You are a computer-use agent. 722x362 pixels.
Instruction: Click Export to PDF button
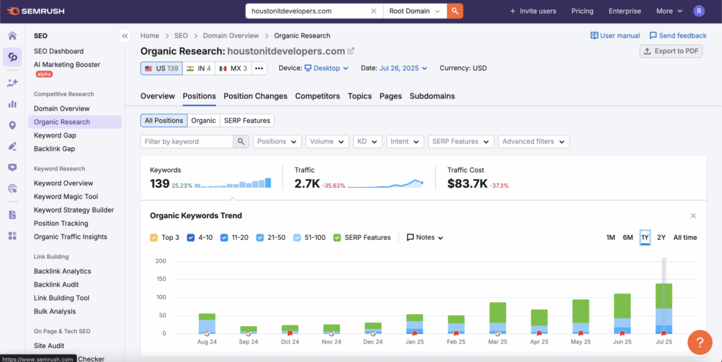(671, 51)
